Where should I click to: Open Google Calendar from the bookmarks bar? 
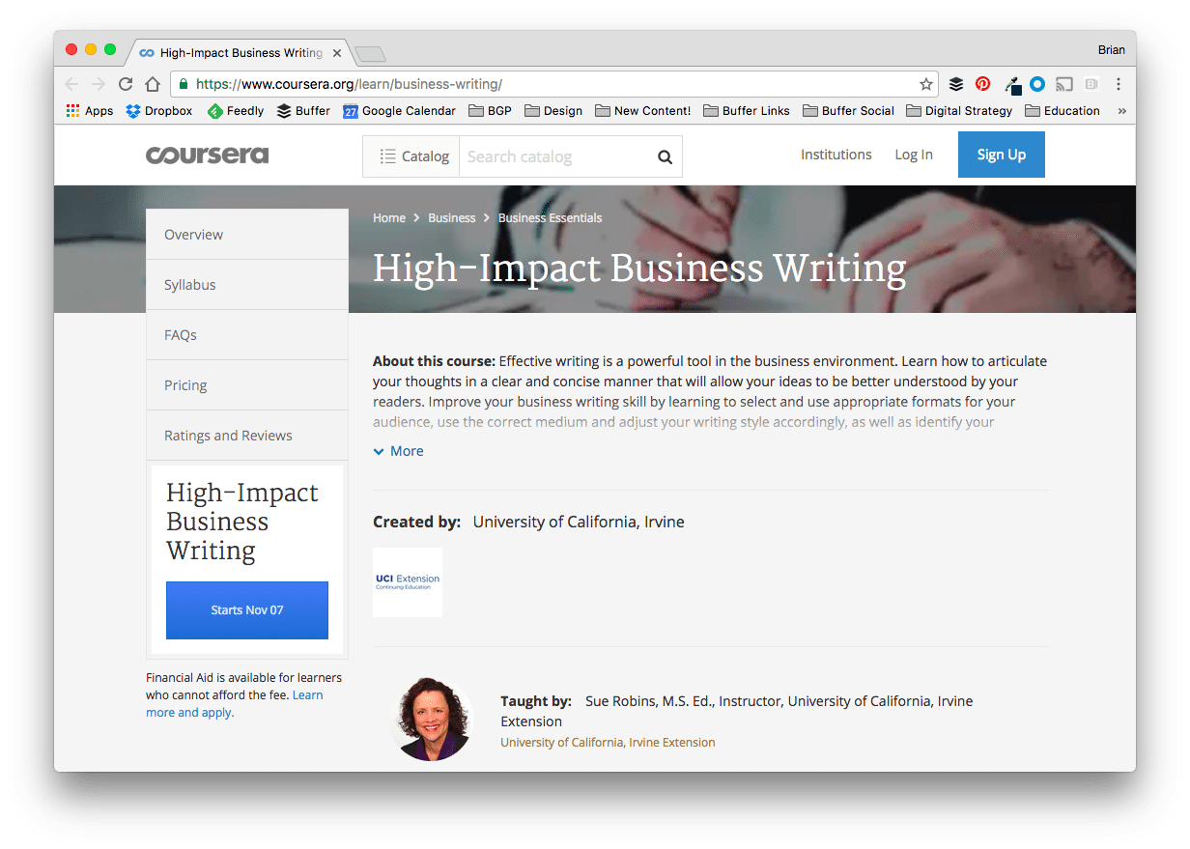click(x=399, y=110)
